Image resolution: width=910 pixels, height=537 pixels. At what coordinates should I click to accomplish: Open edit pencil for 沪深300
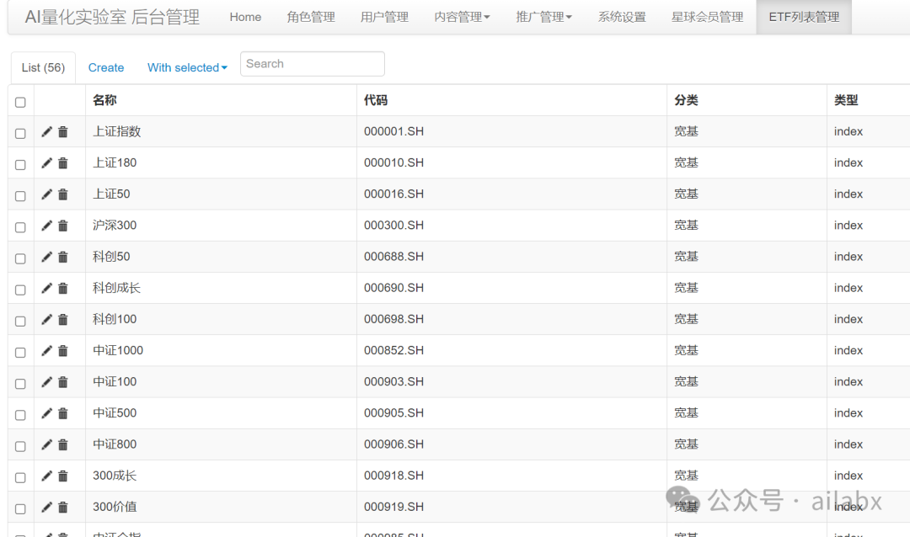click(x=46, y=226)
